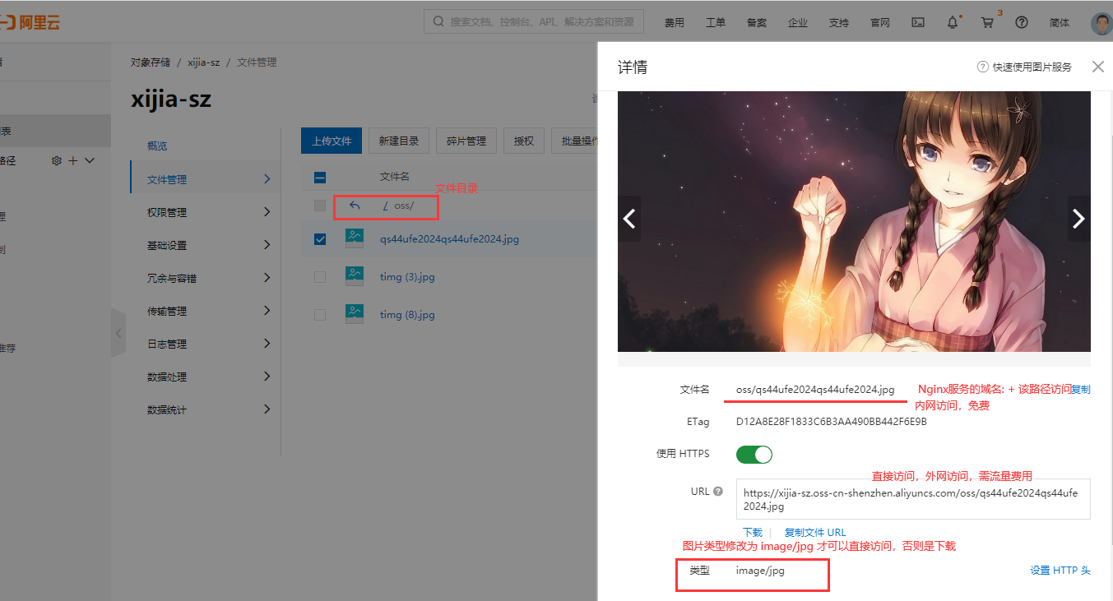
Task: Open the 支持 top menu
Action: (x=839, y=23)
